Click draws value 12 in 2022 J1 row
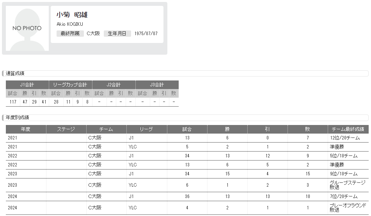The width and height of the screenshot is (371, 216). click(268, 156)
